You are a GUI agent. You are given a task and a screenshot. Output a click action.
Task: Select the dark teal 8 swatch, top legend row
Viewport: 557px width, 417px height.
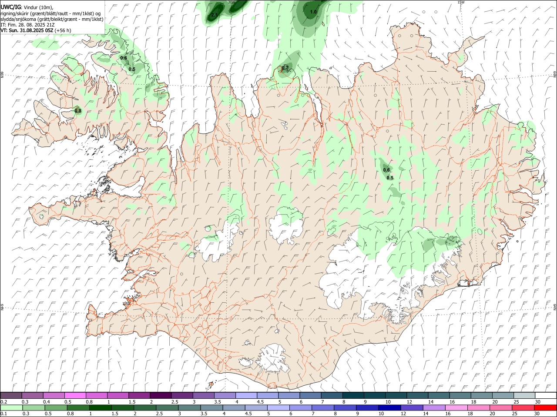coord(353,395)
